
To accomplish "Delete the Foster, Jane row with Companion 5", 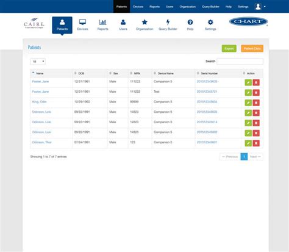I will 256,82.
